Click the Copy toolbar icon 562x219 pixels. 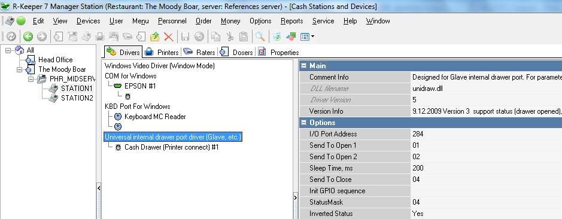[x=216, y=36]
